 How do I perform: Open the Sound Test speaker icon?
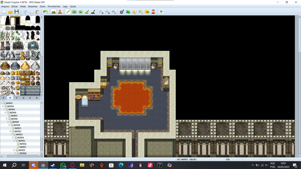[x=134, y=12]
